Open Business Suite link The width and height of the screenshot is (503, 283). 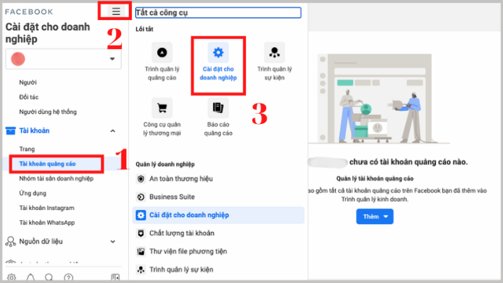pos(172,197)
